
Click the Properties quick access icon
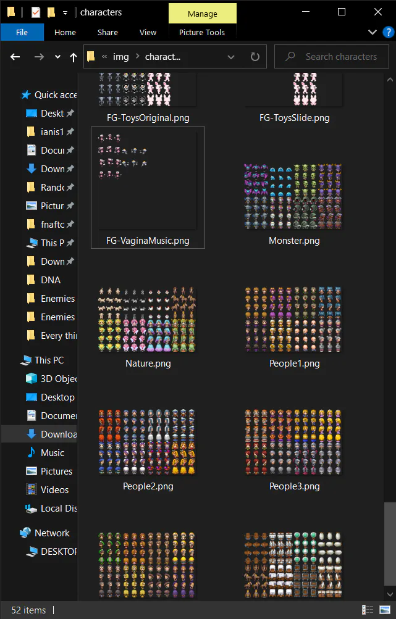[x=36, y=12]
